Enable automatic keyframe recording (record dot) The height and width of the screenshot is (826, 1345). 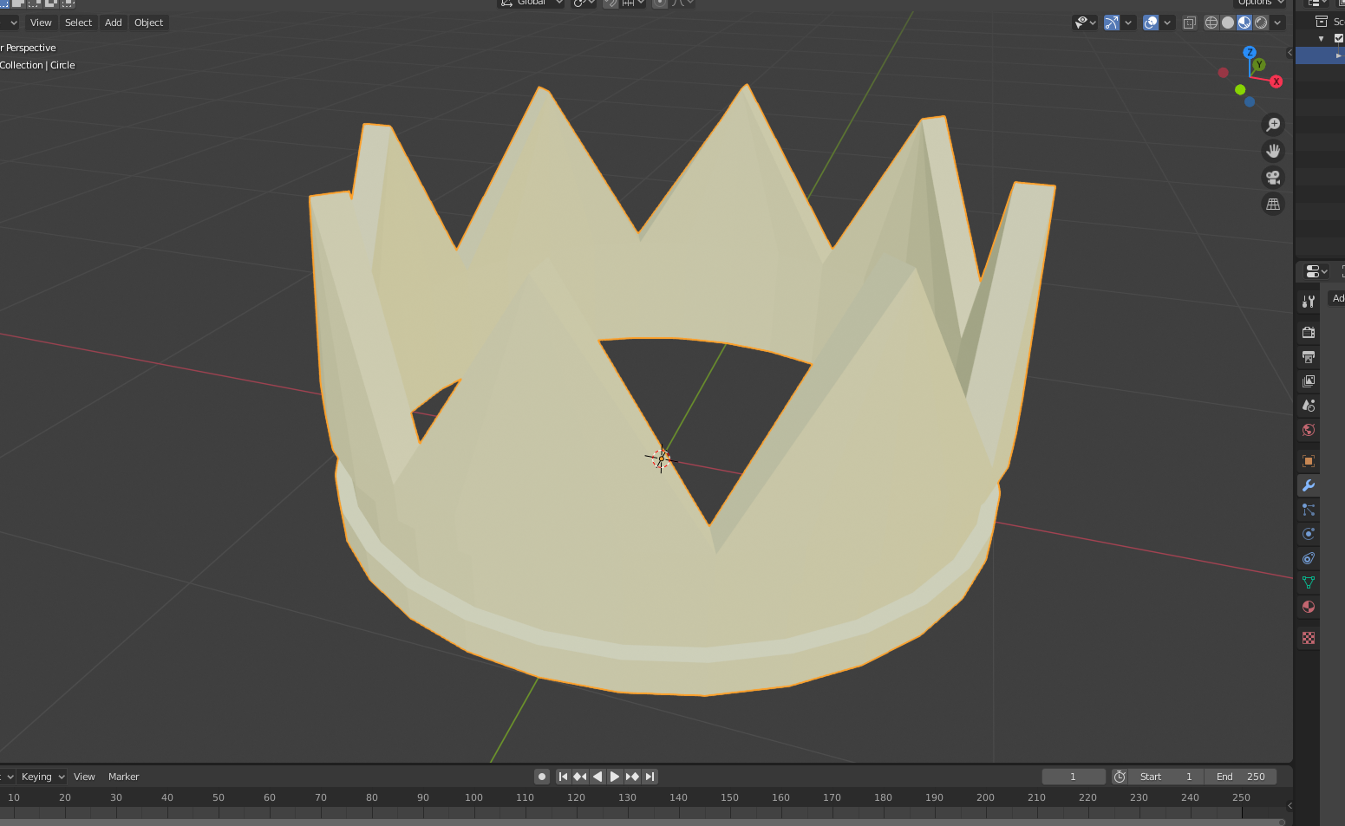point(542,777)
